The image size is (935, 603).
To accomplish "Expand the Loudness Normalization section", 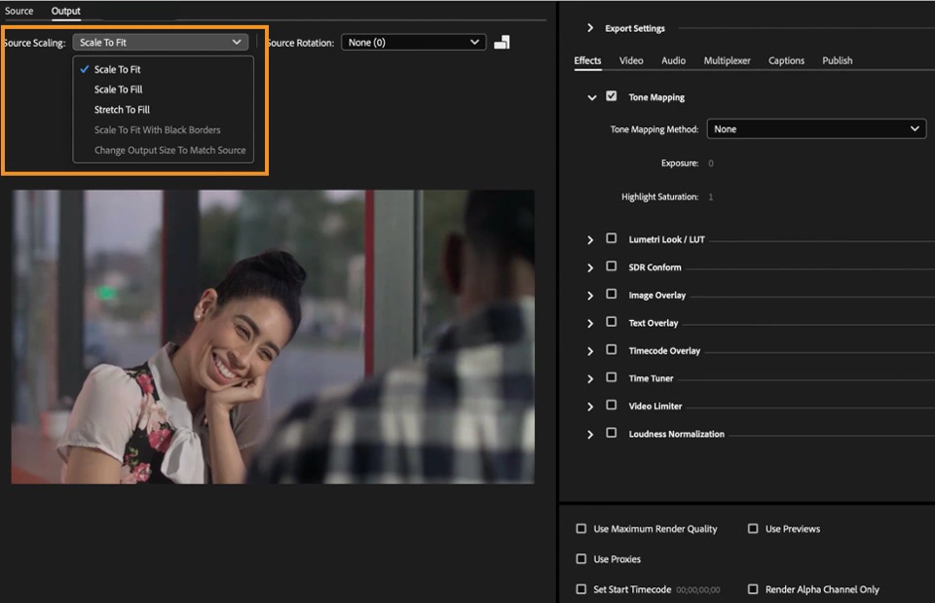I will tap(590, 434).
